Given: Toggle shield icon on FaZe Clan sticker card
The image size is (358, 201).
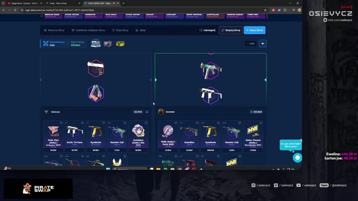Looking at the screenshot, I should (61, 123).
